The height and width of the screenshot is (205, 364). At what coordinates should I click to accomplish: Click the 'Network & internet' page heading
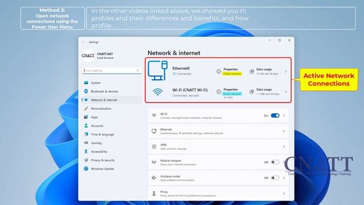[x=174, y=53]
